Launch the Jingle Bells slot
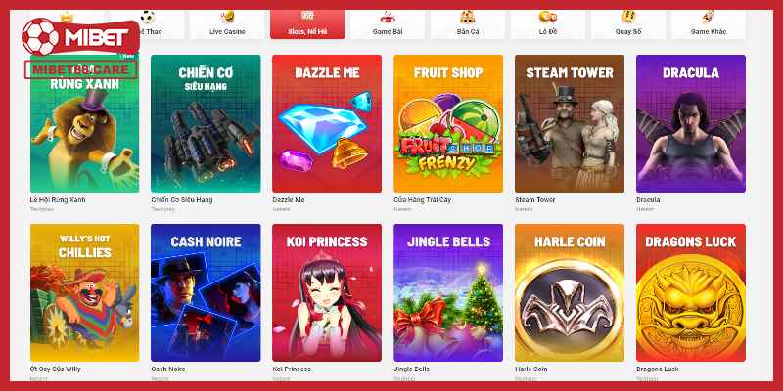 click(448, 292)
